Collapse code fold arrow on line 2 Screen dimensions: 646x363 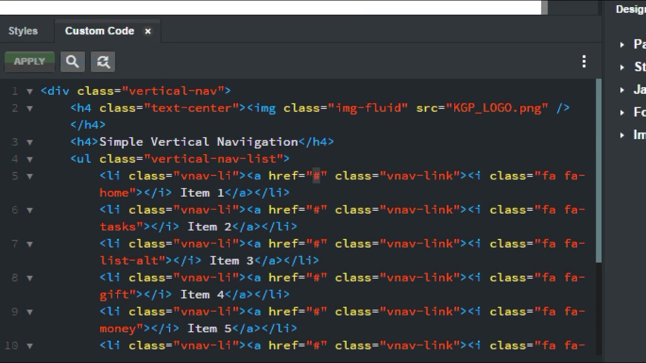tap(30, 108)
